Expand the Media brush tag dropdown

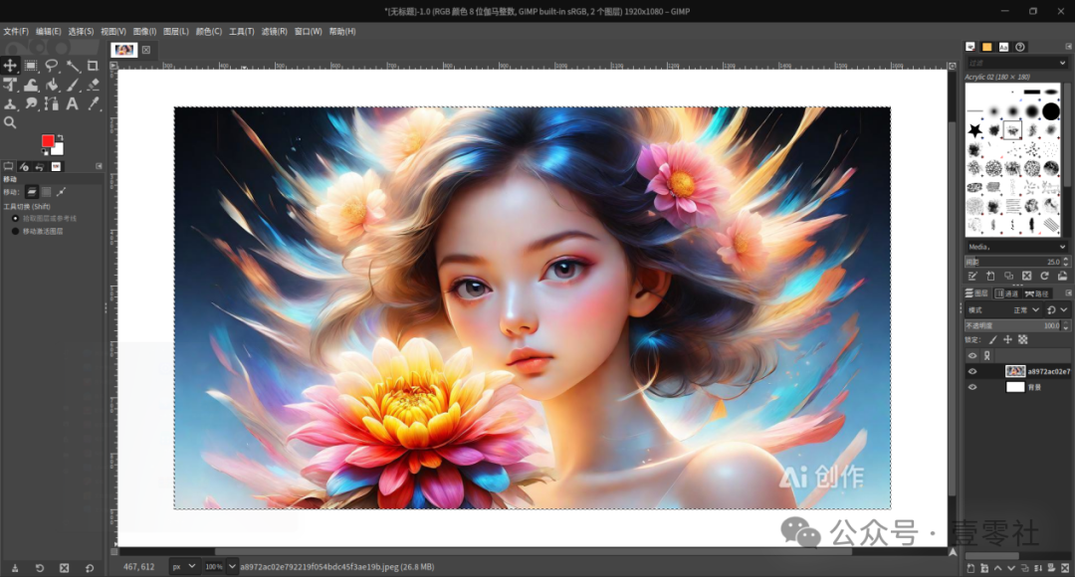(x=1063, y=247)
